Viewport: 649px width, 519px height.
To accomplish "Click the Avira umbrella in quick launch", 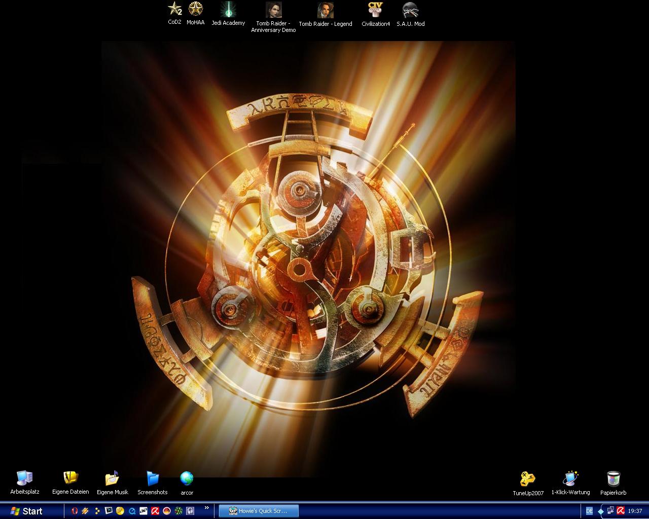I will coord(155,511).
